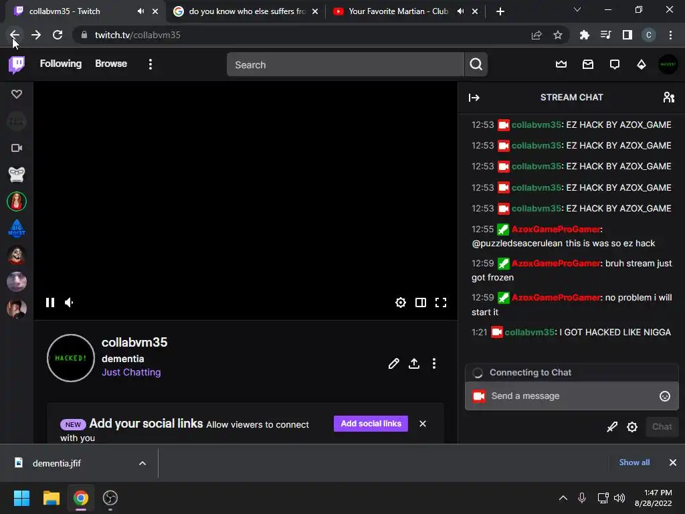Viewport: 685px width, 514px height.
Task: Open the Prime Loot crown icon
Action: pyautogui.click(x=561, y=65)
